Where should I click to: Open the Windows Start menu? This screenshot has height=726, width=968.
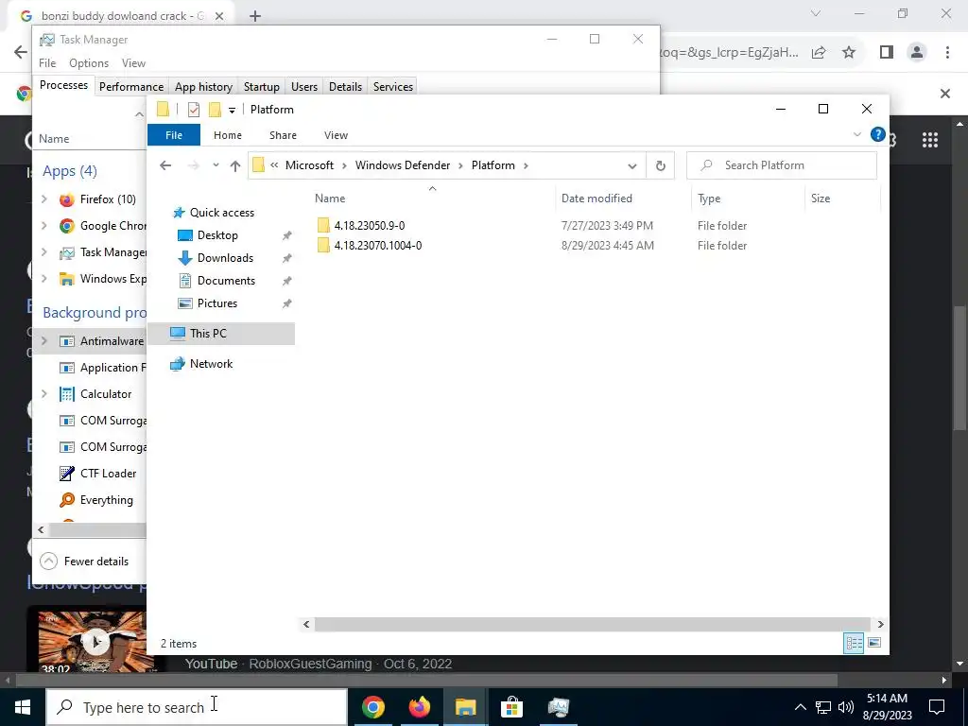coord(23,707)
